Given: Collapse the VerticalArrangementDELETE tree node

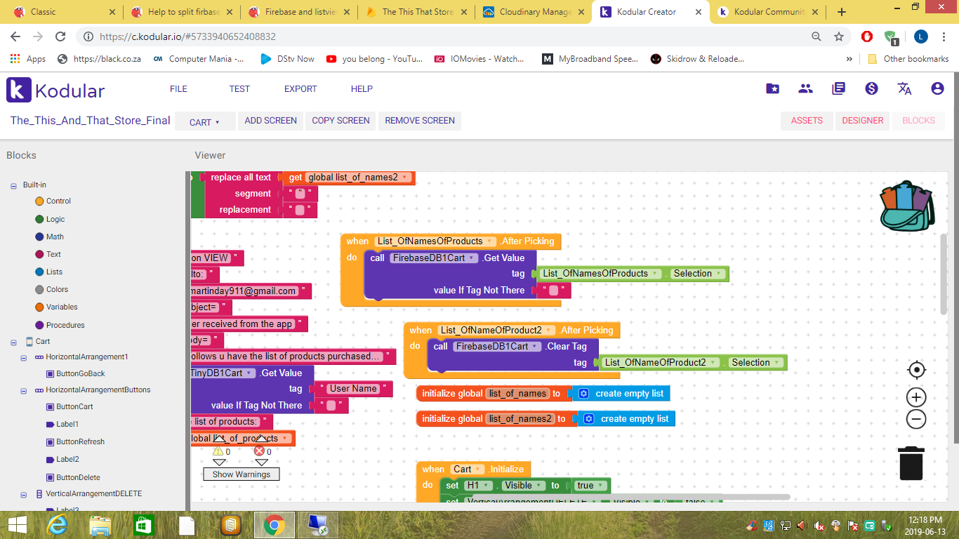Looking at the screenshot, I should pyautogui.click(x=25, y=494).
